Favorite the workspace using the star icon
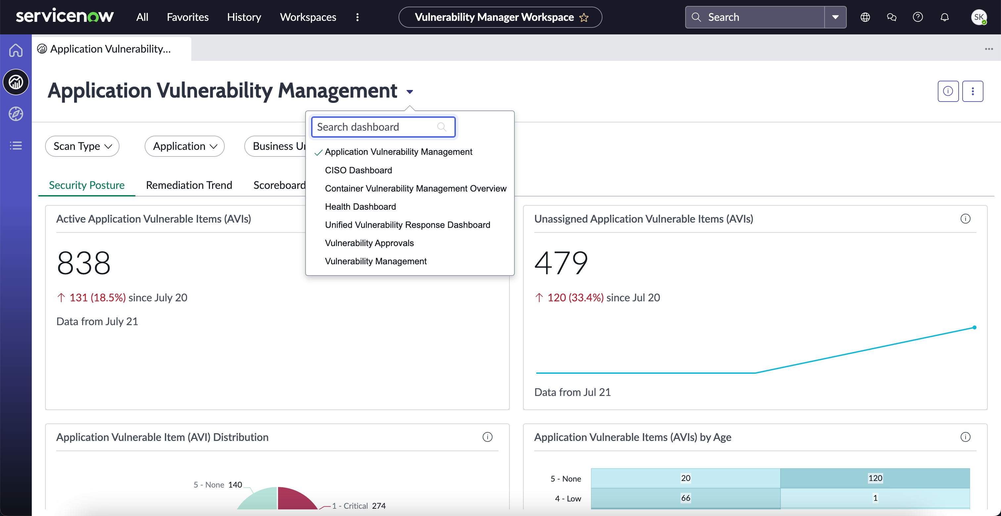The image size is (1001, 516). 584,18
